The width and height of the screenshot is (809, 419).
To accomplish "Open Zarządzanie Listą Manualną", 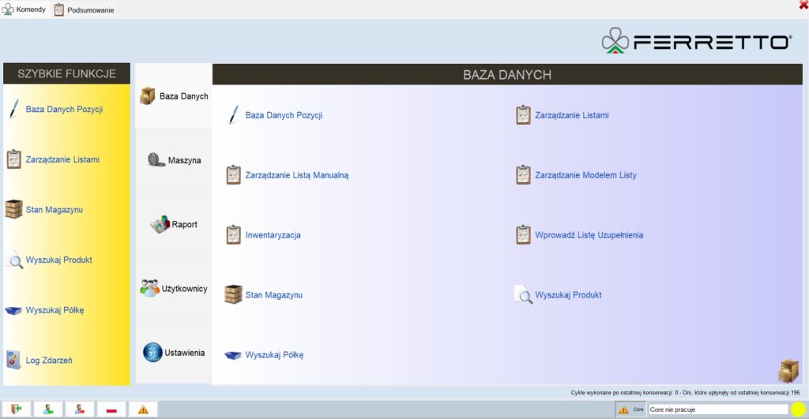I will coord(297,175).
